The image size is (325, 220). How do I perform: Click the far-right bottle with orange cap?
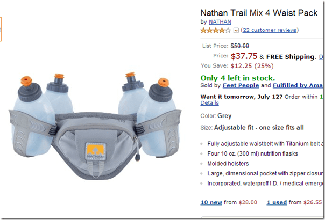click(x=158, y=117)
